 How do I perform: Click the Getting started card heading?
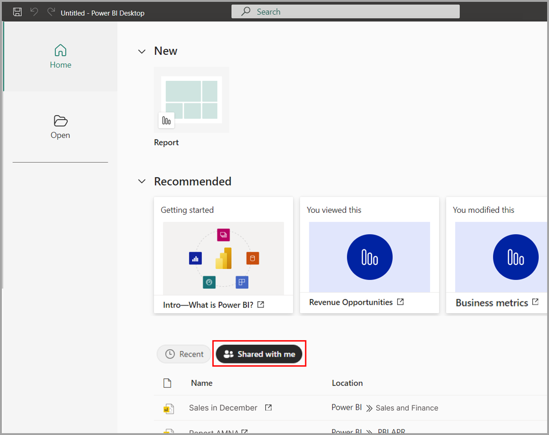coord(187,210)
